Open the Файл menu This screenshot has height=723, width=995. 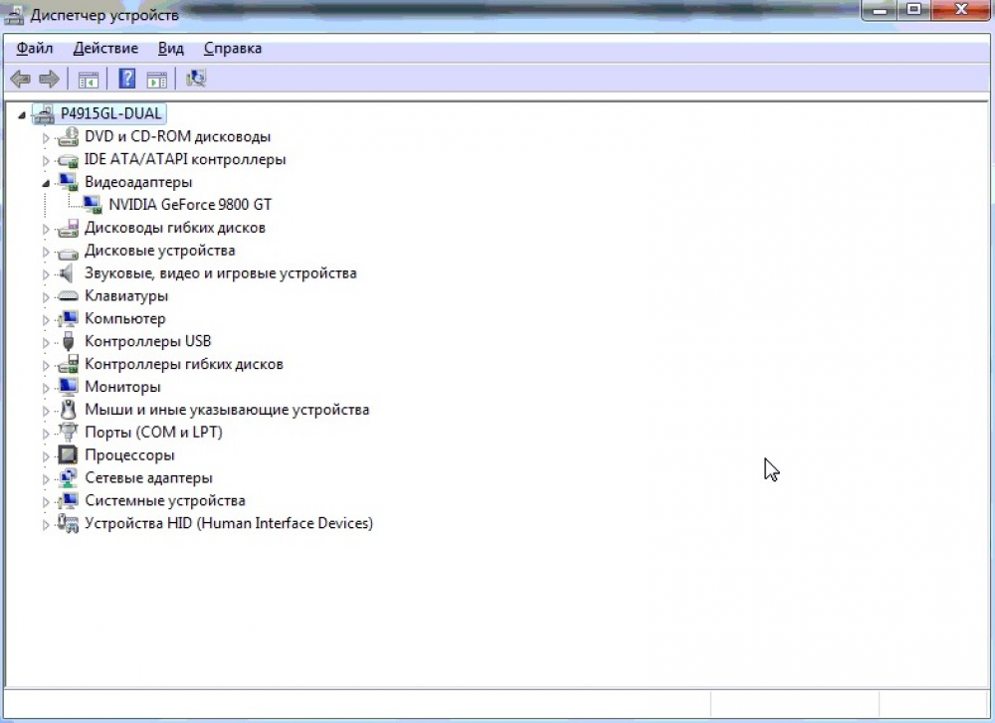[35, 48]
